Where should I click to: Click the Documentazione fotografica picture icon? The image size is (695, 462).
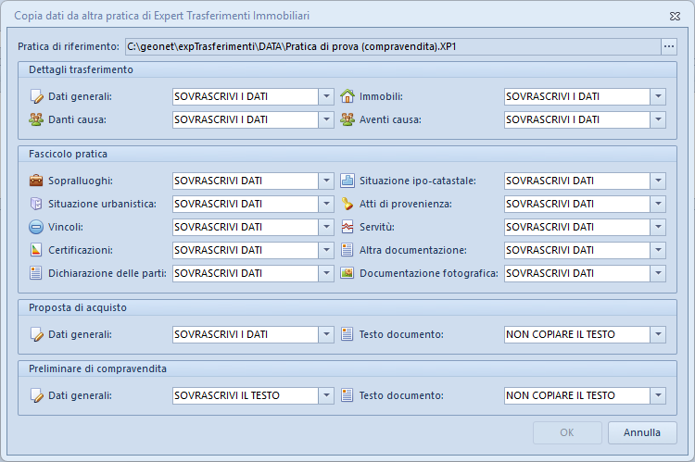[347, 273]
